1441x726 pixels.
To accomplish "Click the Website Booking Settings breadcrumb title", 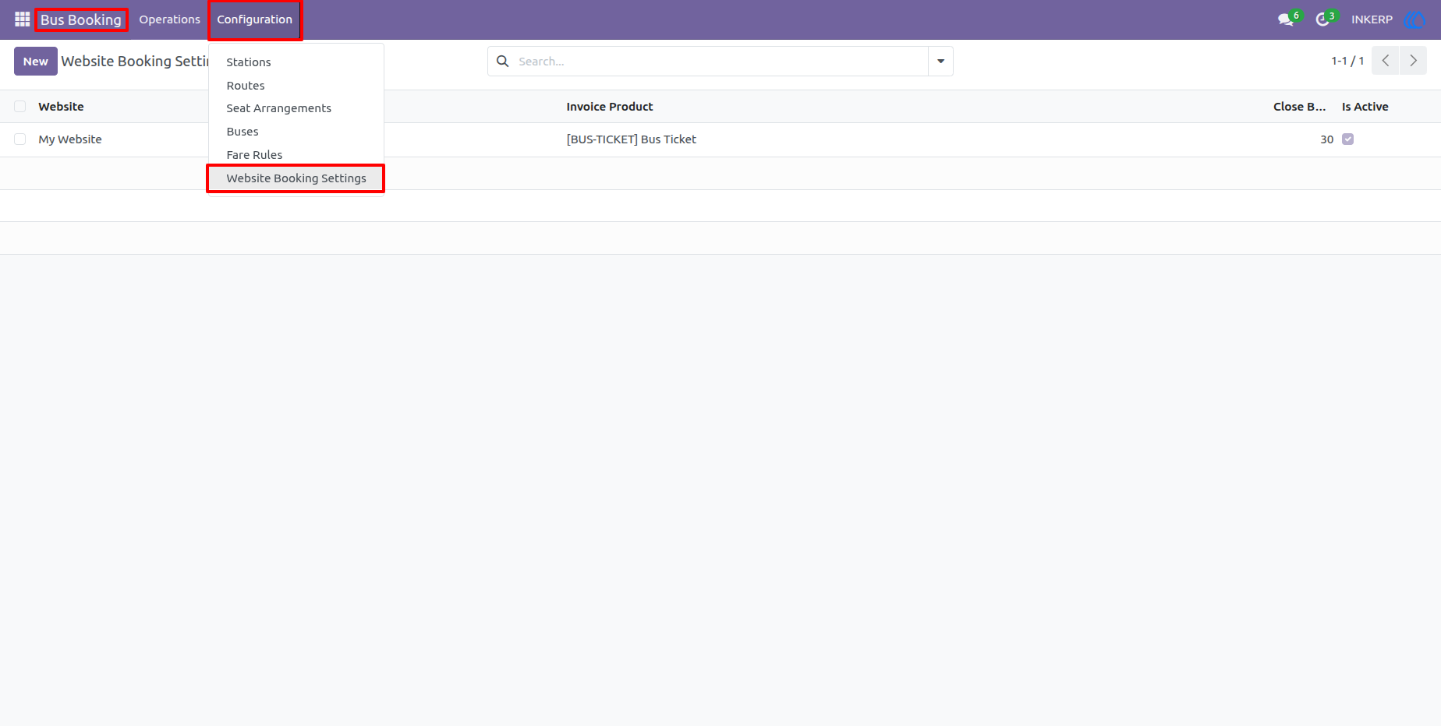I will (x=135, y=61).
